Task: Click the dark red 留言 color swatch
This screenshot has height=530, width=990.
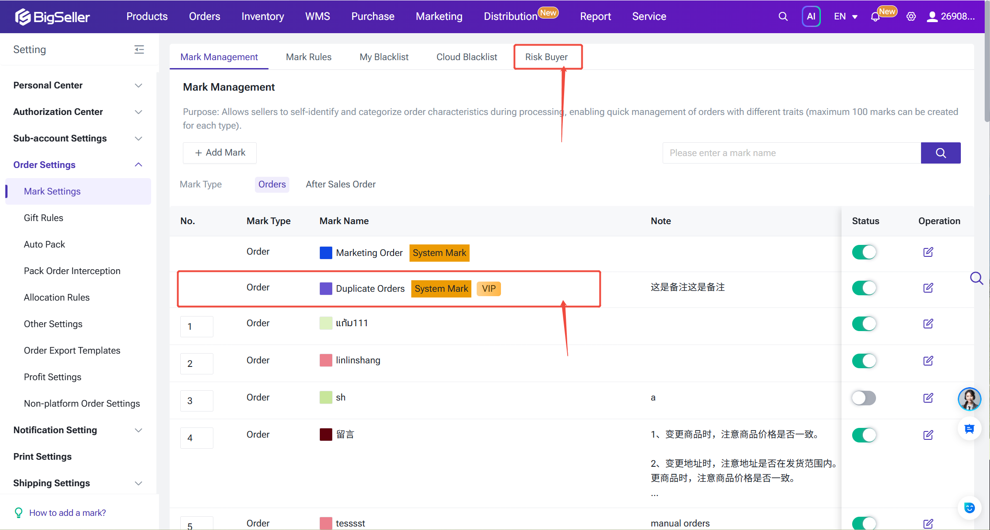Action: point(326,435)
